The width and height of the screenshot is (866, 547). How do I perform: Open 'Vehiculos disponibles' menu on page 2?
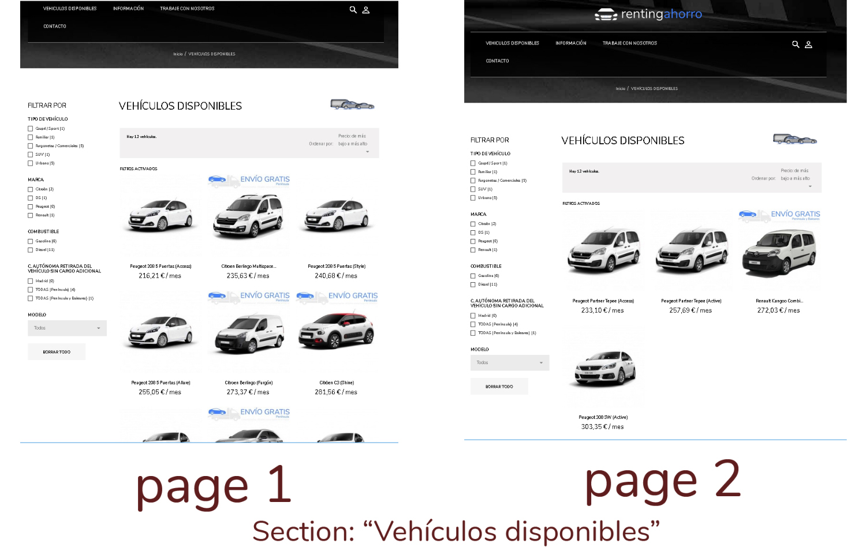click(x=513, y=43)
